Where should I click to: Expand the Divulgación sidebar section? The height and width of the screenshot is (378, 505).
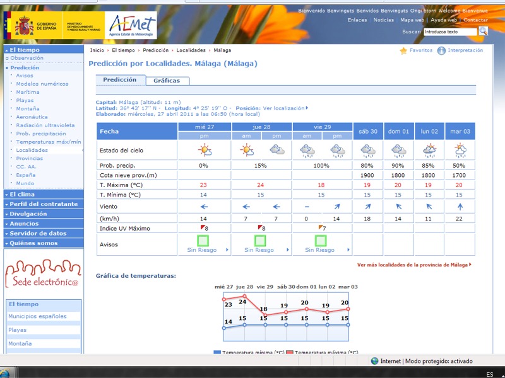coord(28,214)
